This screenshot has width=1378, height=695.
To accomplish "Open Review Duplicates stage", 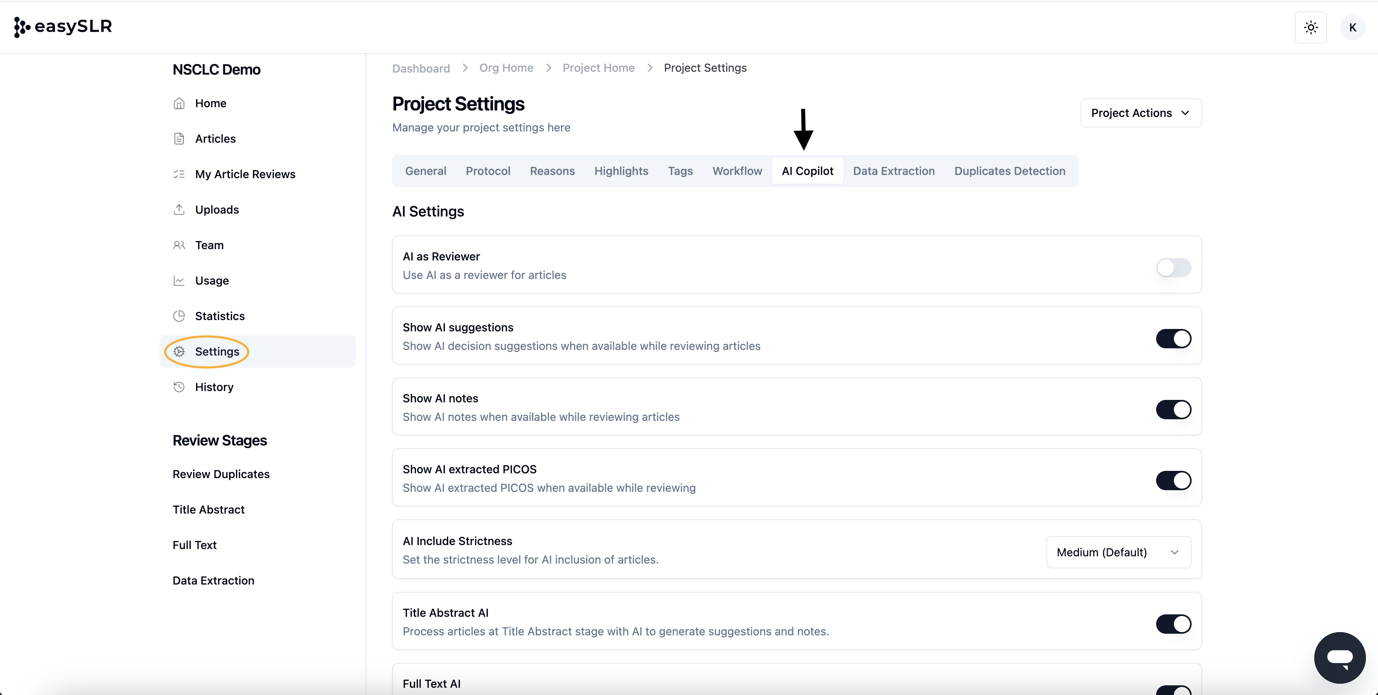I will coord(221,474).
